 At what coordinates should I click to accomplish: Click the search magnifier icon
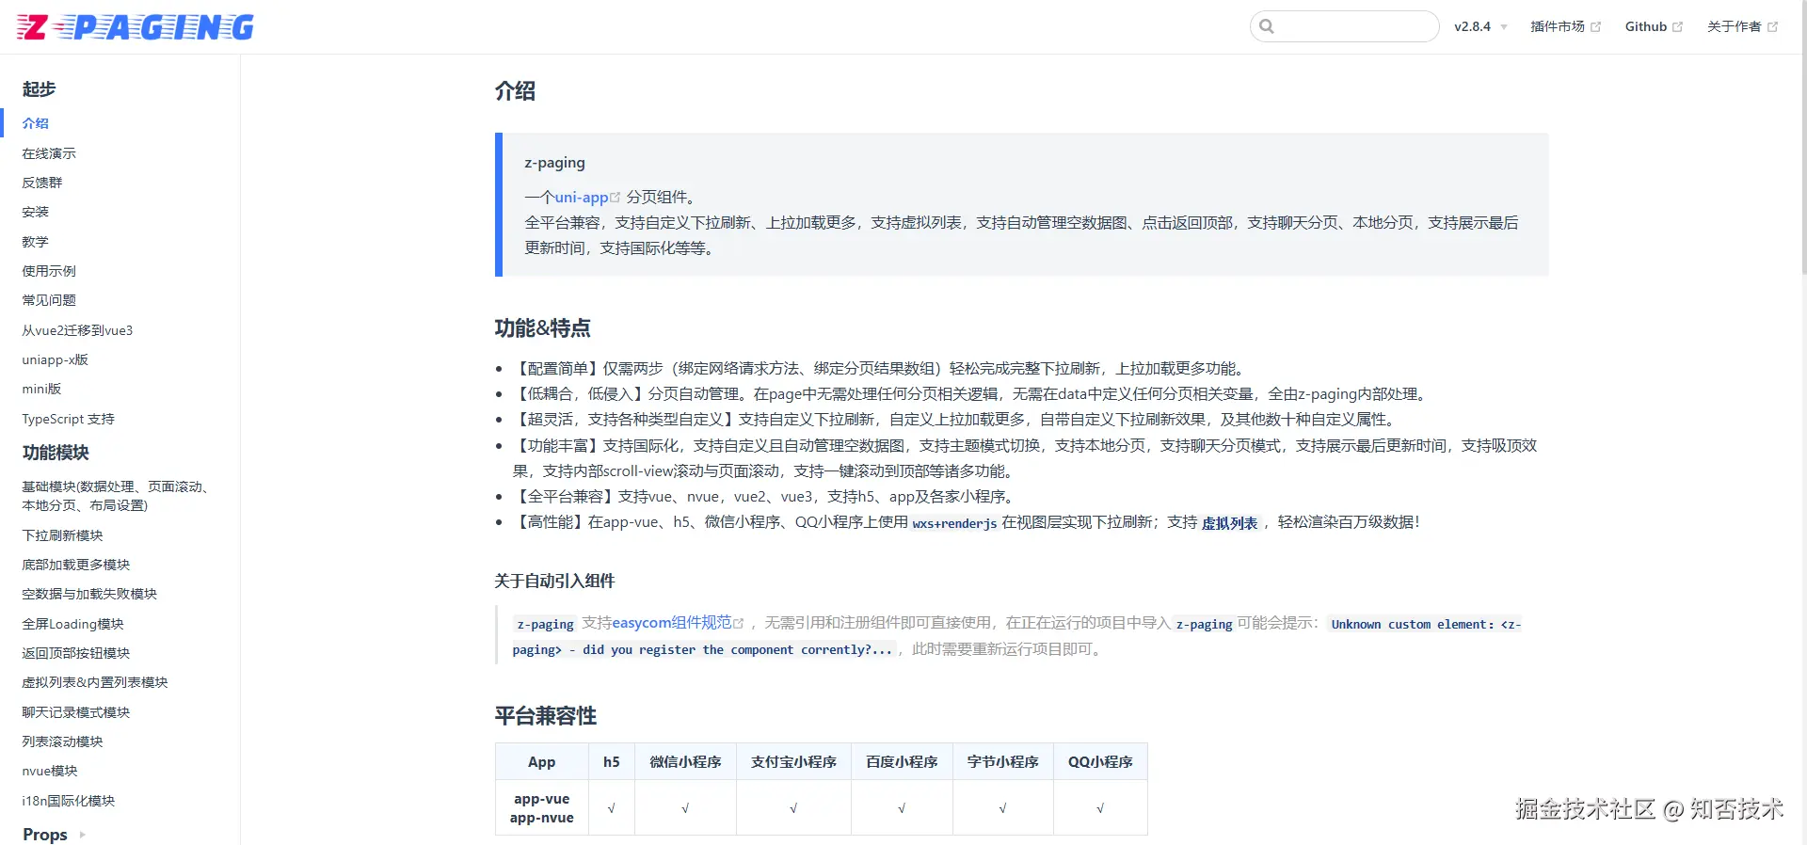pos(1267,26)
